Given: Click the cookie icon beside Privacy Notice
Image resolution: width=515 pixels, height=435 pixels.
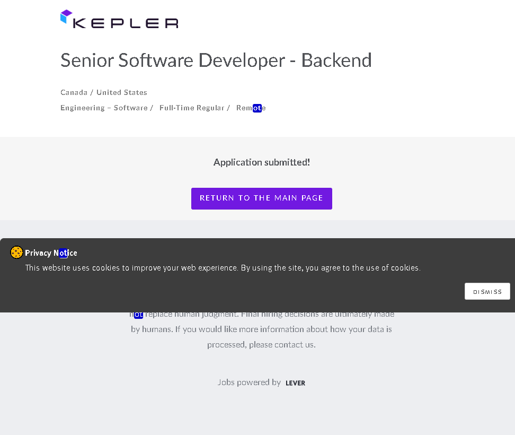Looking at the screenshot, I should [16, 253].
